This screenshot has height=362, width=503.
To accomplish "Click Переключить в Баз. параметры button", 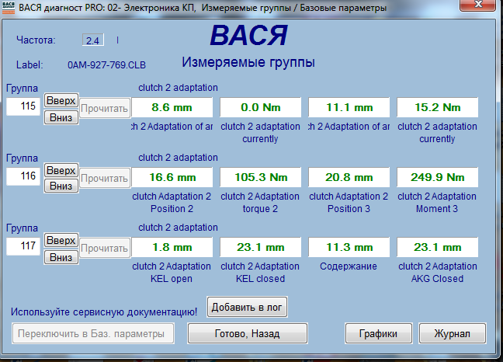I will tap(93, 334).
